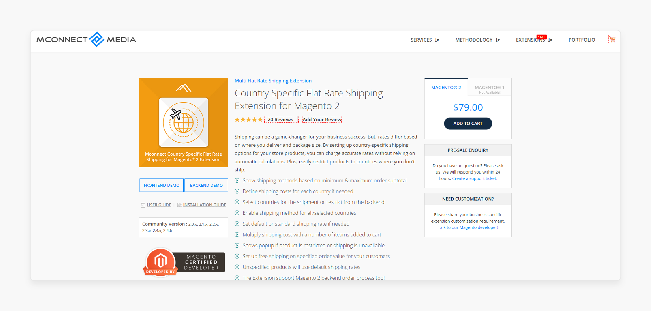Open the Frontend Demo
Screen dimensions: 651x311
[x=162, y=185]
